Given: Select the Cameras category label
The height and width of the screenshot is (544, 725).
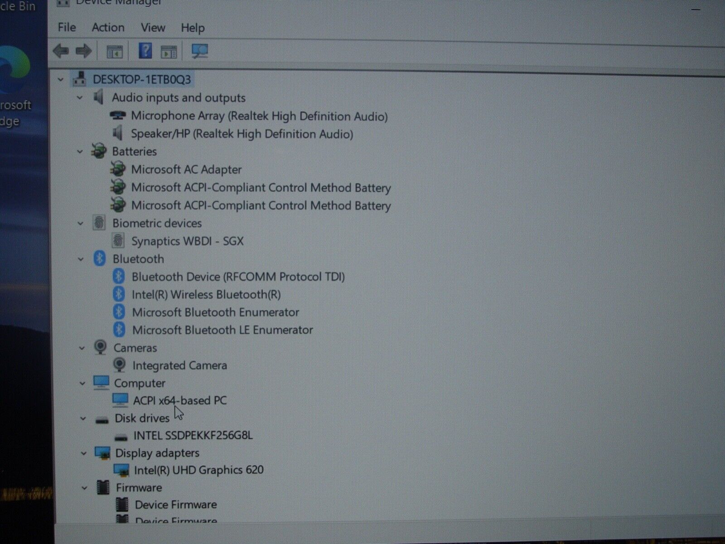Looking at the screenshot, I should [135, 348].
